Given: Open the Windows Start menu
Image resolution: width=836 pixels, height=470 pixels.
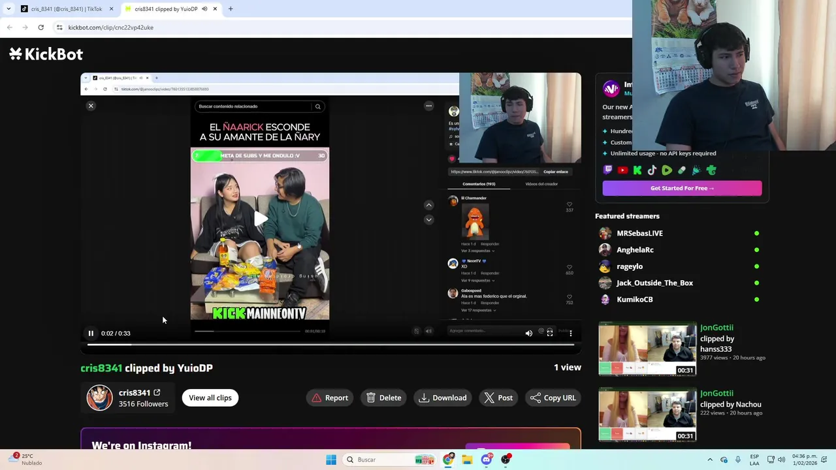Looking at the screenshot, I should [331, 460].
